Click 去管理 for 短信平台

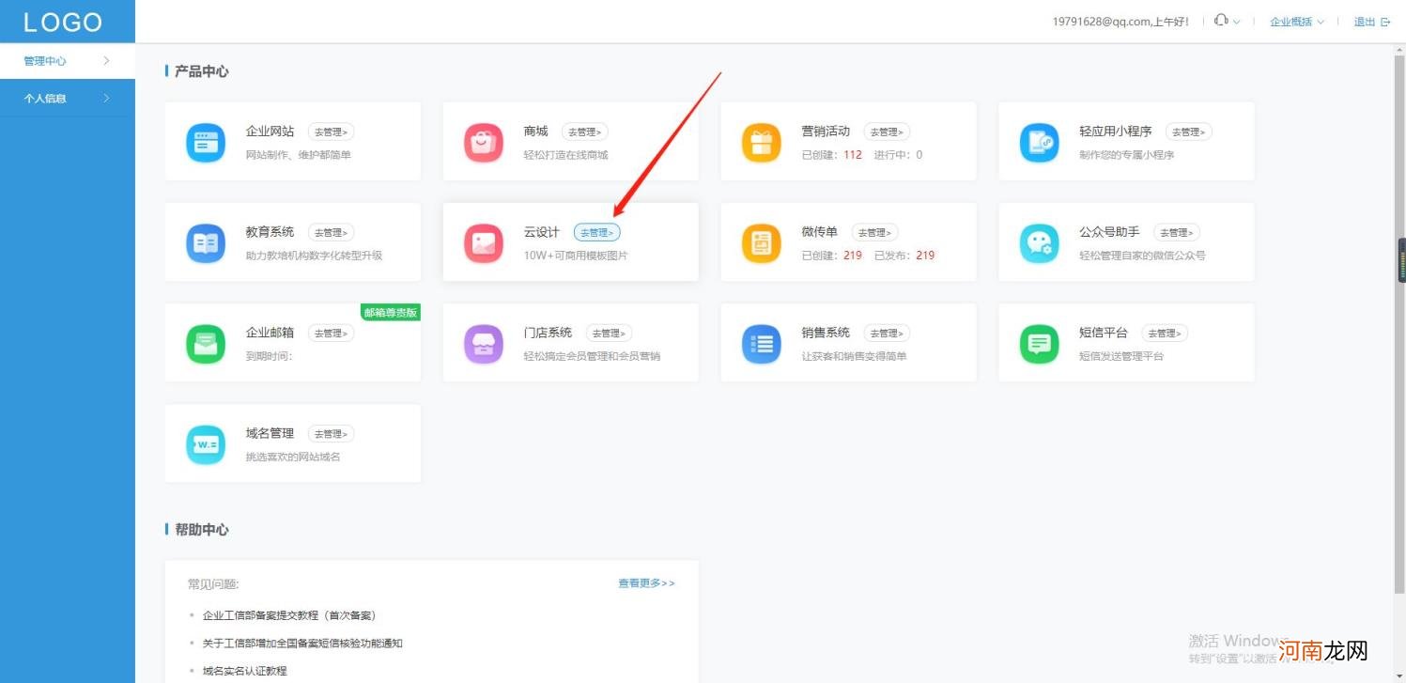point(1165,334)
